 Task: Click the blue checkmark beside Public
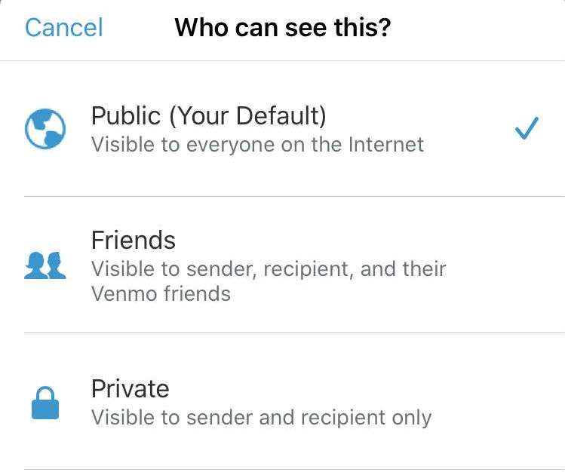click(x=527, y=129)
